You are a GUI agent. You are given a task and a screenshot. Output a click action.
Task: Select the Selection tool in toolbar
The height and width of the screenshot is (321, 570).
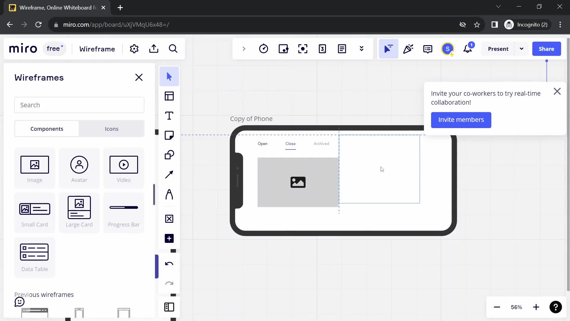pyautogui.click(x=170, y=77)
